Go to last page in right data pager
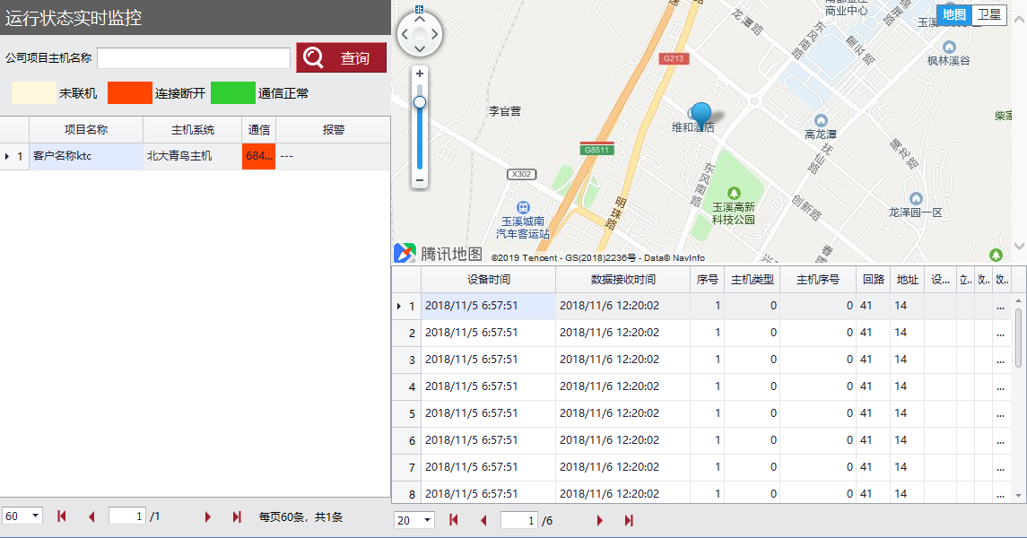 [x=629, y=521]
